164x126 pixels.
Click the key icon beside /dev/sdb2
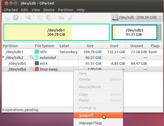(32, 57)
